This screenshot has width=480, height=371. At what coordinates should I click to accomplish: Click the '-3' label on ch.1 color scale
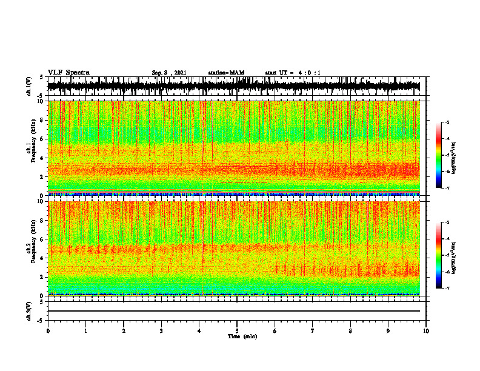point(447,122)
